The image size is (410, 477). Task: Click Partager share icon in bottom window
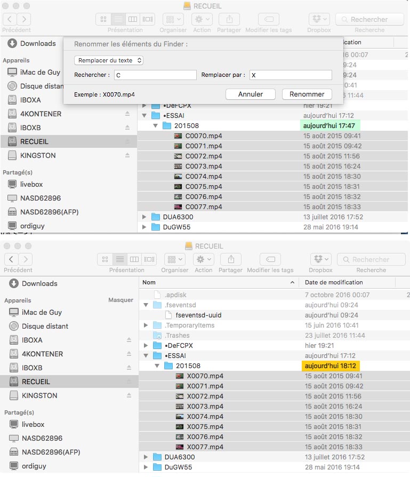[x=231, y=259]
